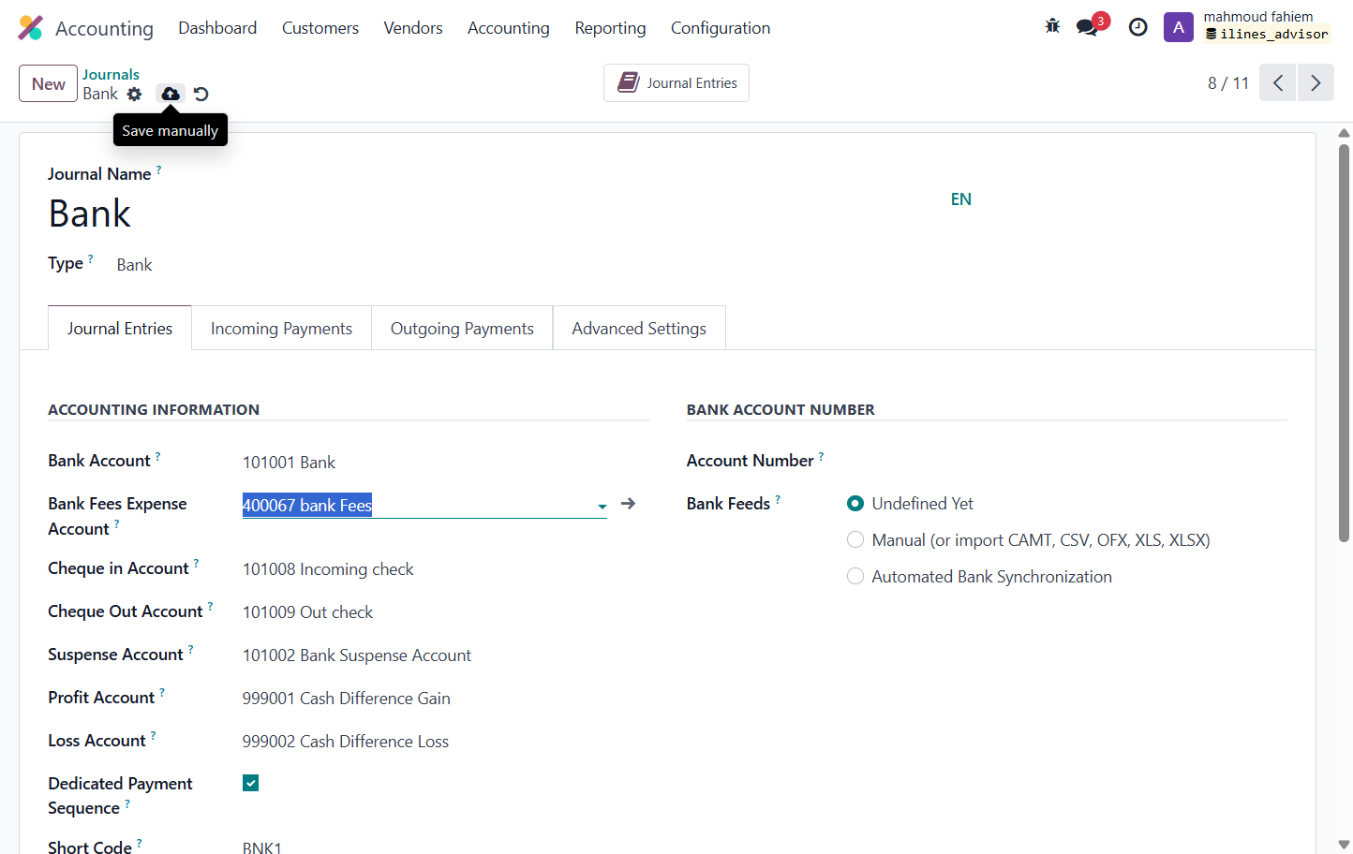Switch to the Incoming Payments tab

coord(281,329)
